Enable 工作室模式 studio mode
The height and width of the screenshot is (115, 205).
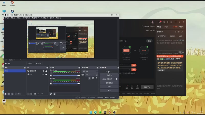109,83
